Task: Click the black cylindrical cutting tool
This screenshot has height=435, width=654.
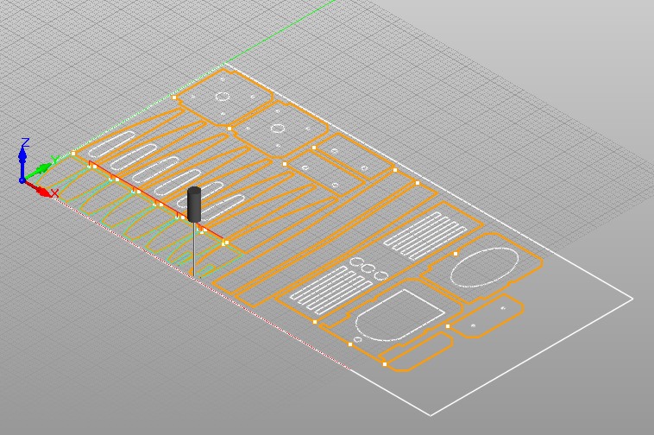Action: 194,204
